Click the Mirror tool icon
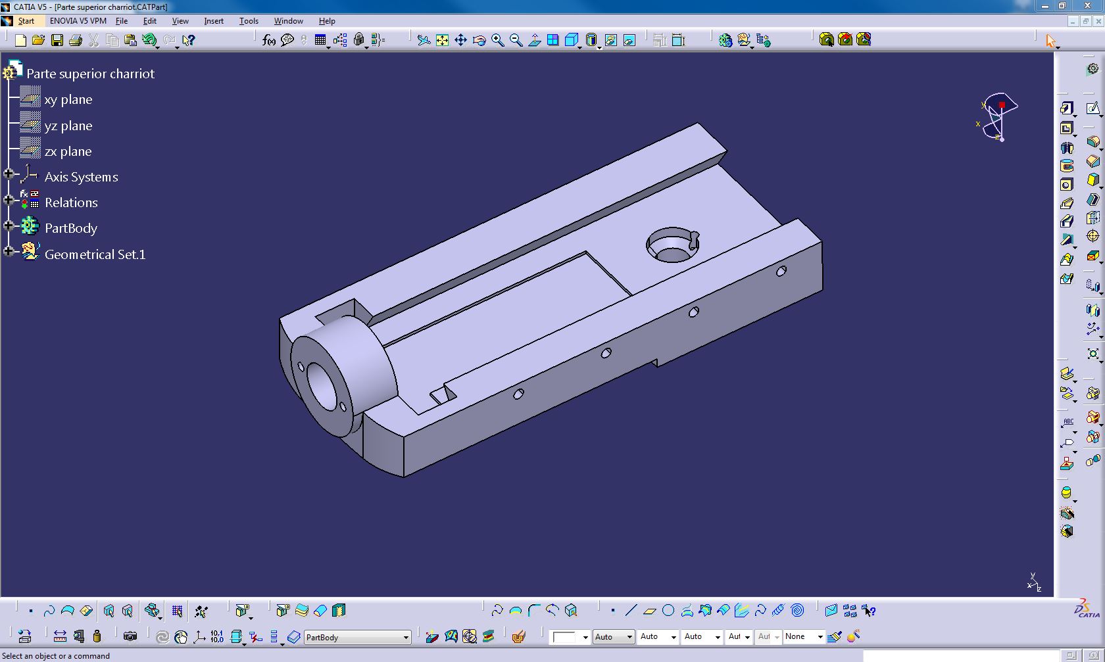1105x662 pixels. (x=1093, y=310)
